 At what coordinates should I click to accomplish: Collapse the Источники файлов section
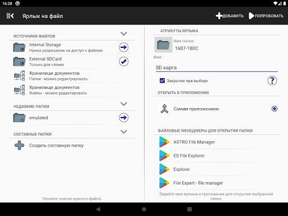[x=124, y=34]
